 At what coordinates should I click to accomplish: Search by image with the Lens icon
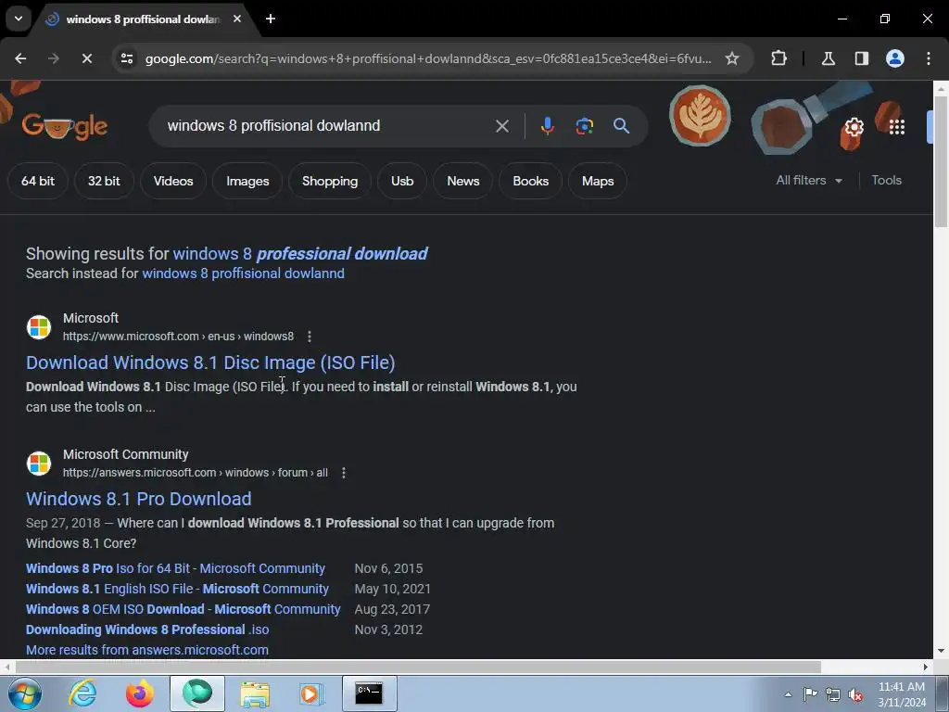pyautogui.click(x=584, y=126)
